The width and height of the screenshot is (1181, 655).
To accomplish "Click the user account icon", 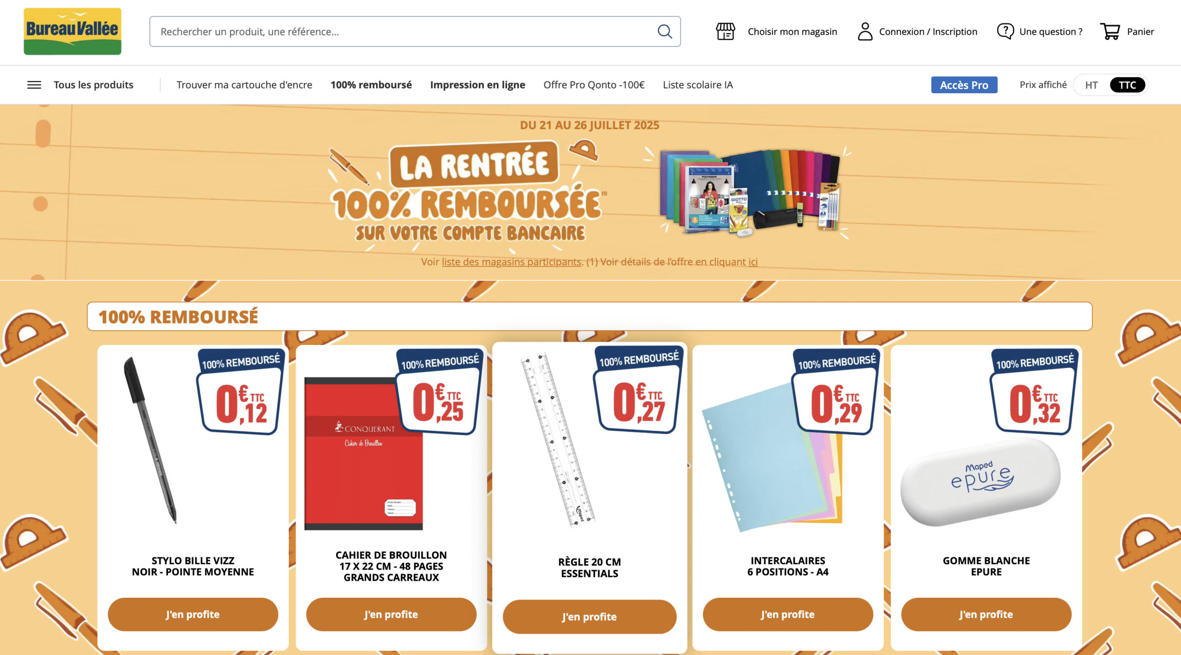I will coord(865,31).
